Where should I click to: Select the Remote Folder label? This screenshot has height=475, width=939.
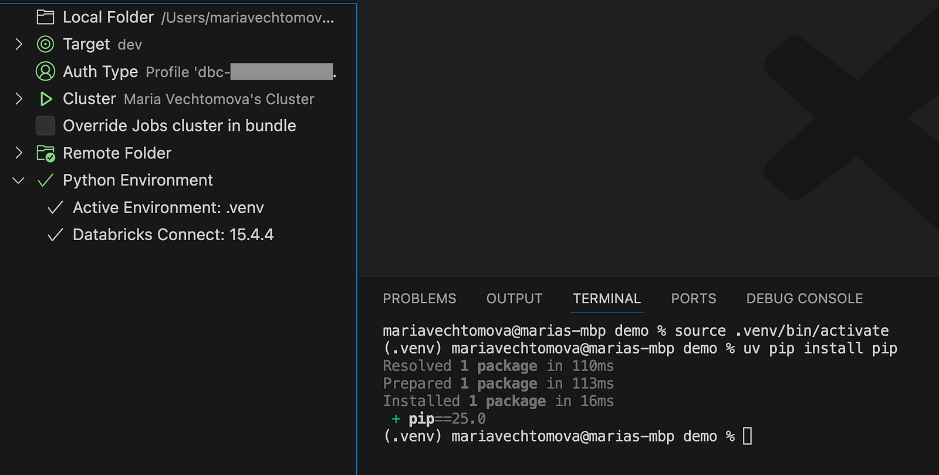[x=117, y=153]
